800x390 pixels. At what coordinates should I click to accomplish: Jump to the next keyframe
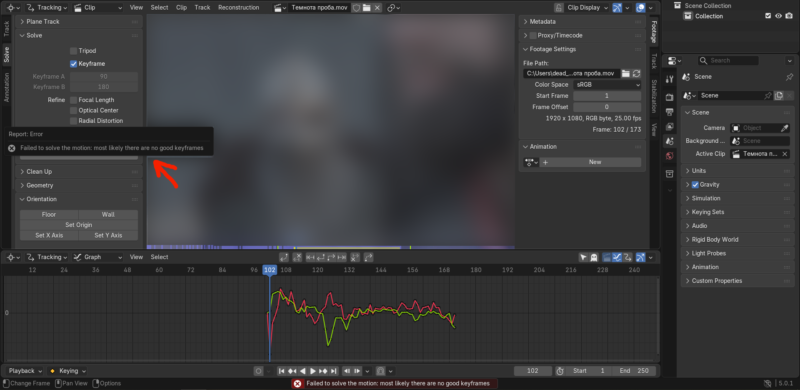[323, 371]
